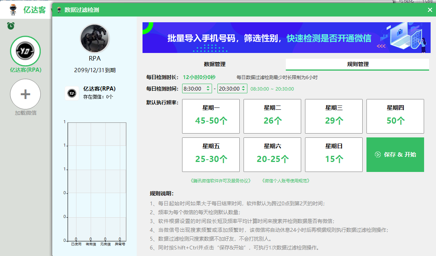436x256 pixels.
Task: Decrease end time with down arrow
Action: [x=243, y=91]
